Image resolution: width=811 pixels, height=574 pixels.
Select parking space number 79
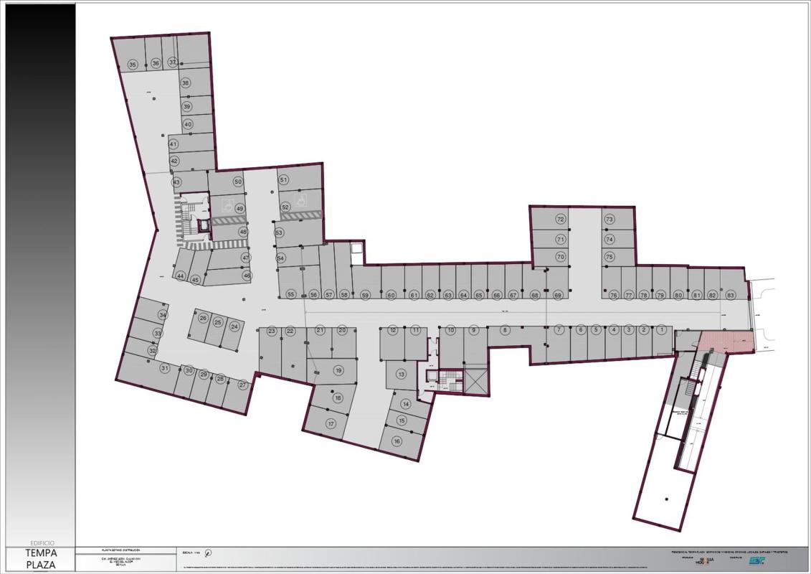click(660, 295)
